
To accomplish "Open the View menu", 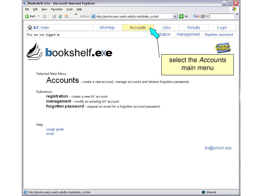I will pos(44,9).
